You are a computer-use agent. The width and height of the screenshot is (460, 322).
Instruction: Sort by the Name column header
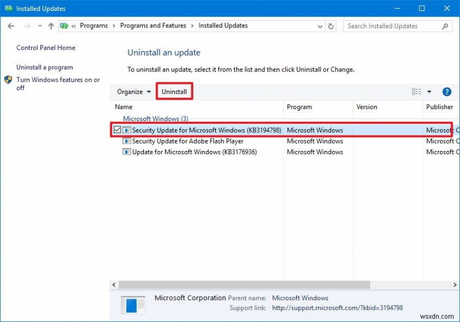(x=124, y=107)
